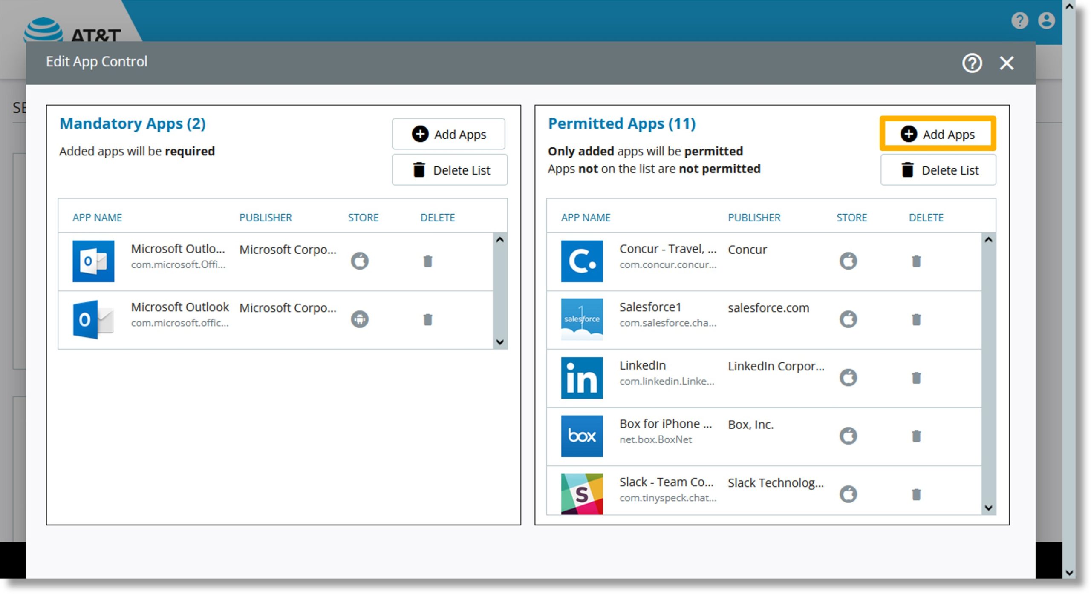Delete the Mandatory Apps list
1091x594 pixels.
click(450, 170)
